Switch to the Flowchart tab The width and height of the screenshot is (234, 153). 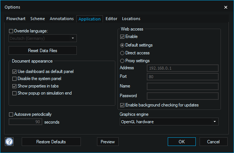tap(16, 19)
